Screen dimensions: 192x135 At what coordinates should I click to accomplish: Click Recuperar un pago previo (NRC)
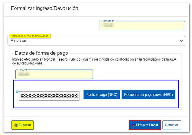click(148, 95)
